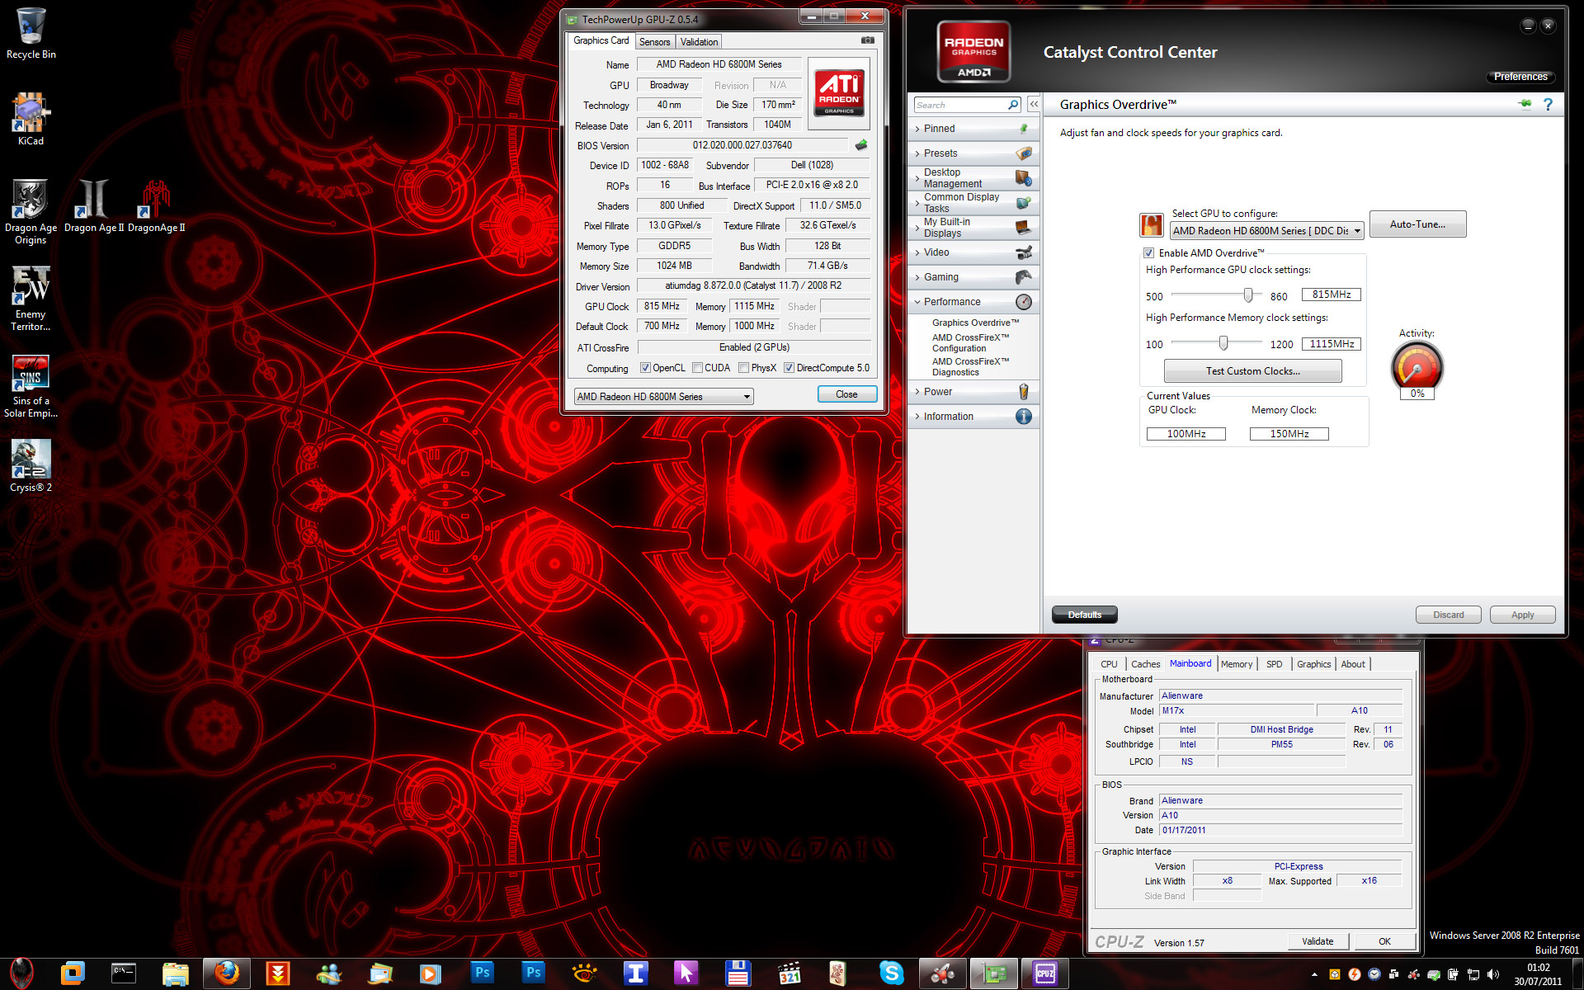Collapse Performance section in sidebar

(973, 302)
